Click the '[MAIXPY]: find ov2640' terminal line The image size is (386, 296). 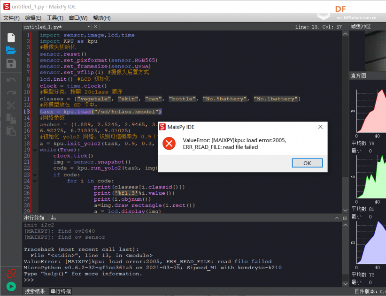coord(59,231)
